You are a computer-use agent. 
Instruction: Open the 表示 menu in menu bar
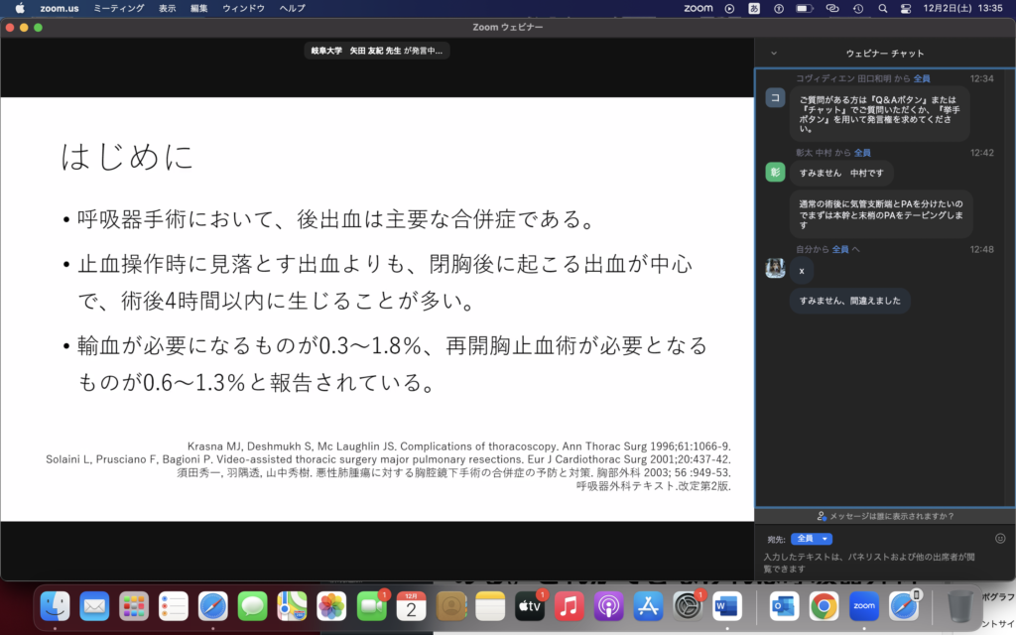point(168,8)
